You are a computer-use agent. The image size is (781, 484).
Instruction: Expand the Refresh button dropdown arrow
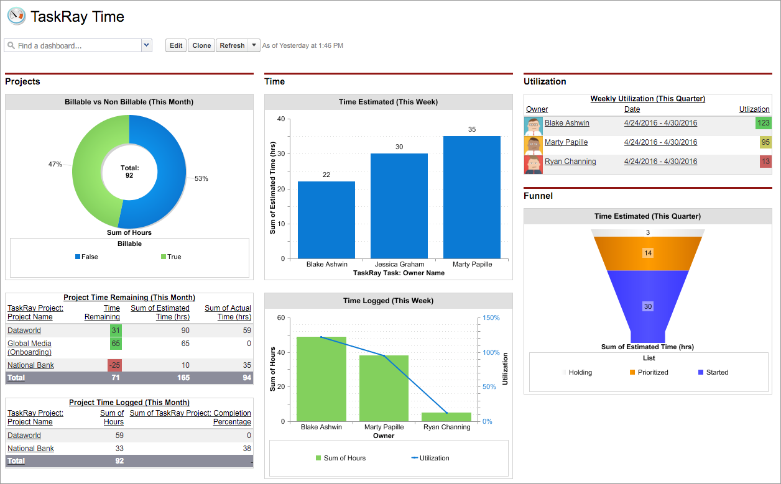pyautogui.click(x=254, y=45)
